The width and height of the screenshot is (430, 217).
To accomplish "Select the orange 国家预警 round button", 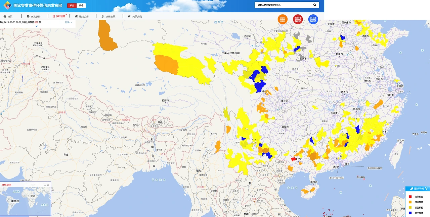I will pyautogui.click(x=283, y=19).
